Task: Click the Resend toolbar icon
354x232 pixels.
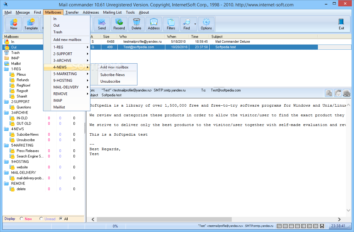Action: point(119,24)
